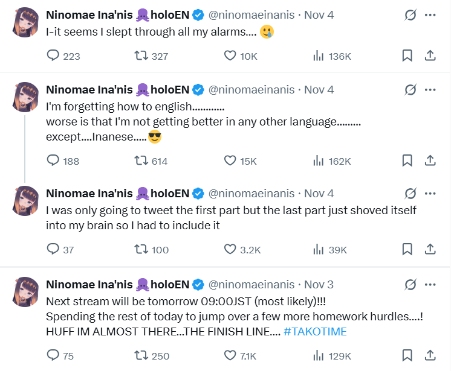454x371 pixels.
Task: Open Grok icon on the first tweet
Action: [x=410, y=14]
